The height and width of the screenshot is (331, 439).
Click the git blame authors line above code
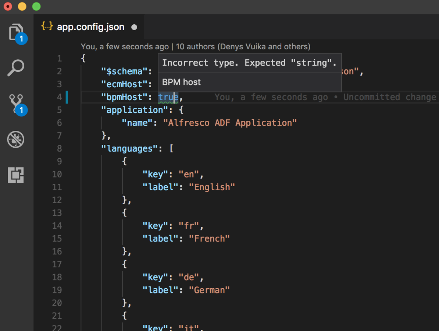click(196, 46)
